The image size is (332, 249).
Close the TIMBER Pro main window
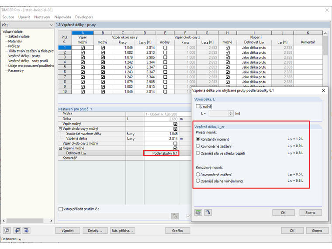pyautogui.click(x=327, y=10)
